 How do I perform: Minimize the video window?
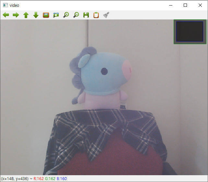171,5
